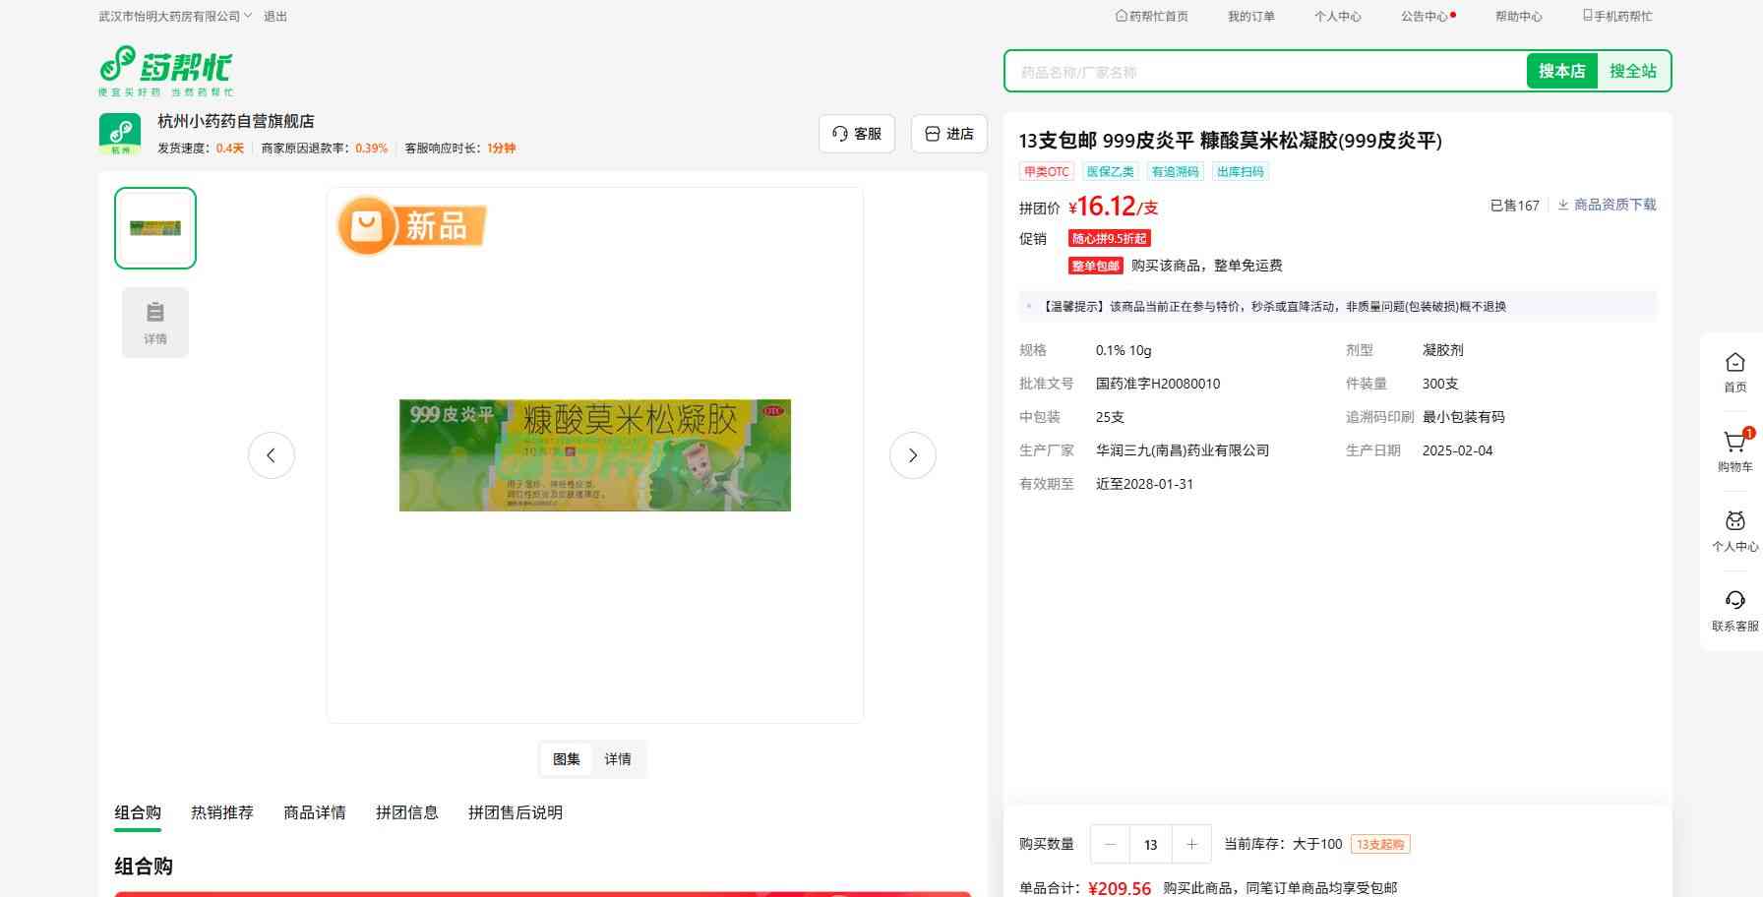Decrease purchase quantity with minus button

point(1110,844)
